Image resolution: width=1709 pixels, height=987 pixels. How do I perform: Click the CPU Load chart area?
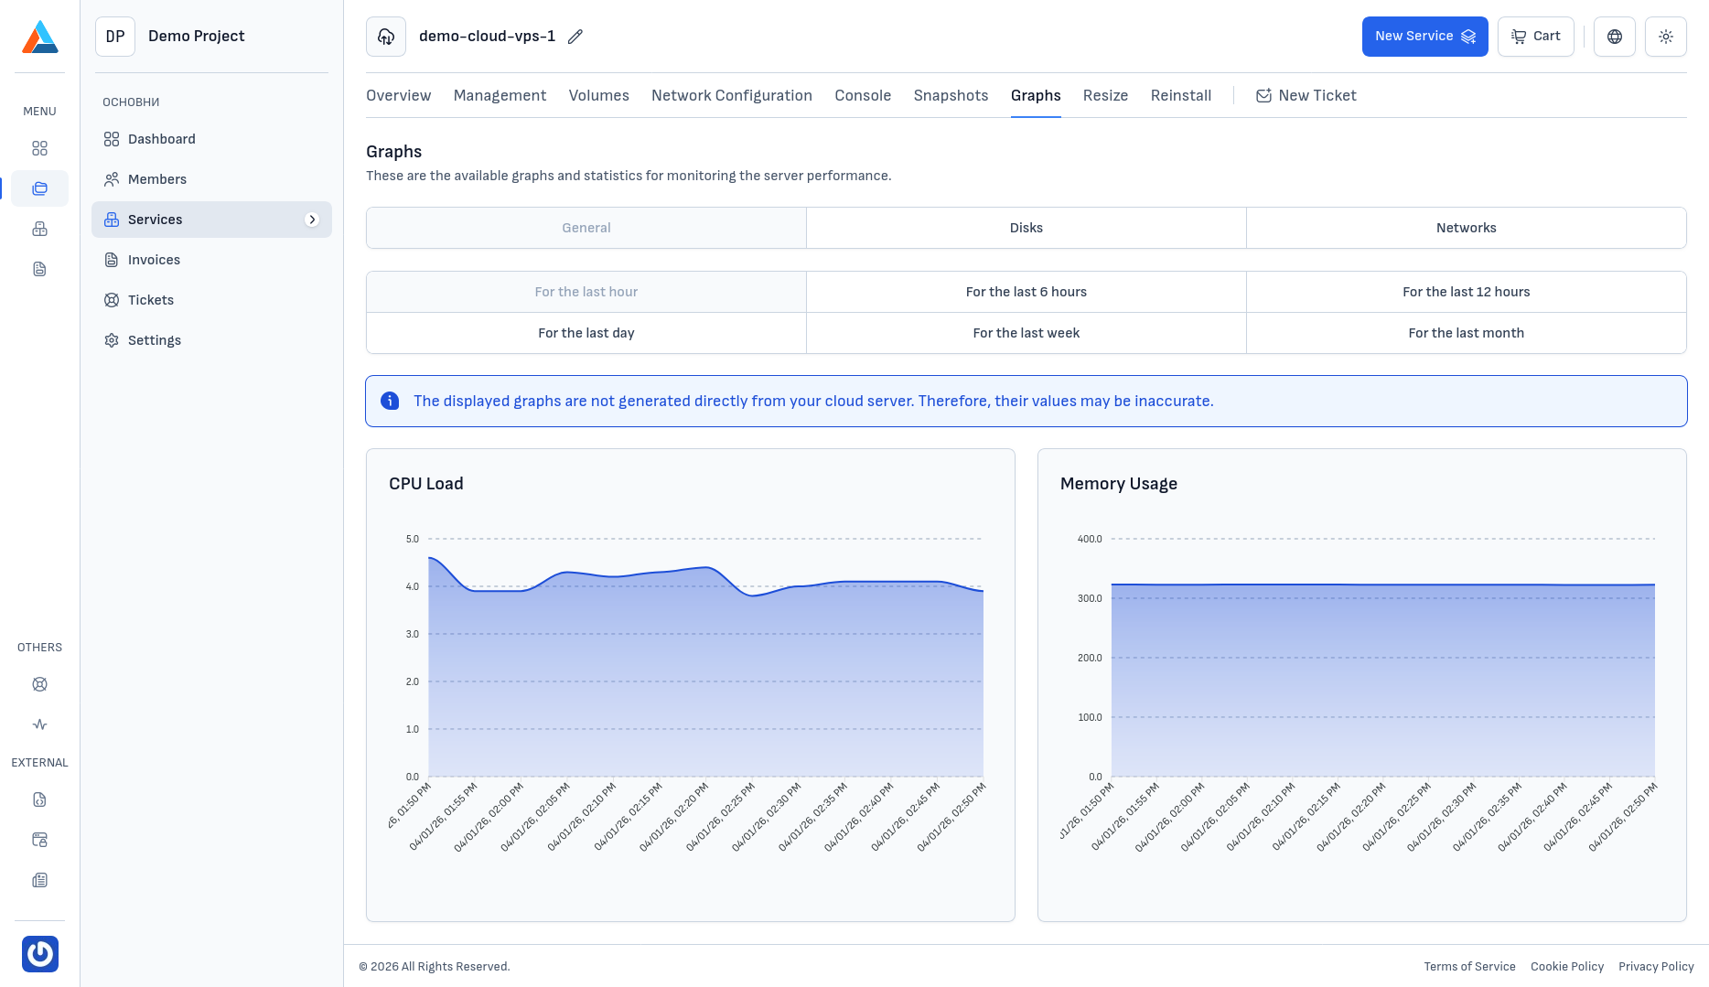(x=704, y=677)
